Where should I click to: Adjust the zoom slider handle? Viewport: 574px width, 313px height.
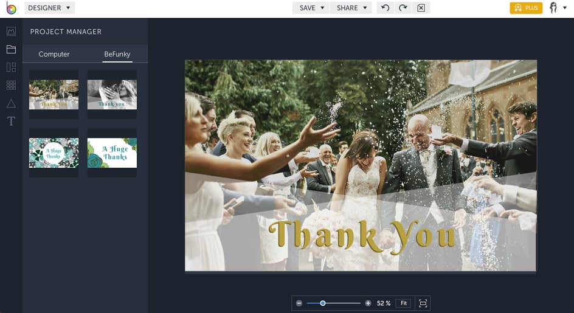click(x=323, y=303)
